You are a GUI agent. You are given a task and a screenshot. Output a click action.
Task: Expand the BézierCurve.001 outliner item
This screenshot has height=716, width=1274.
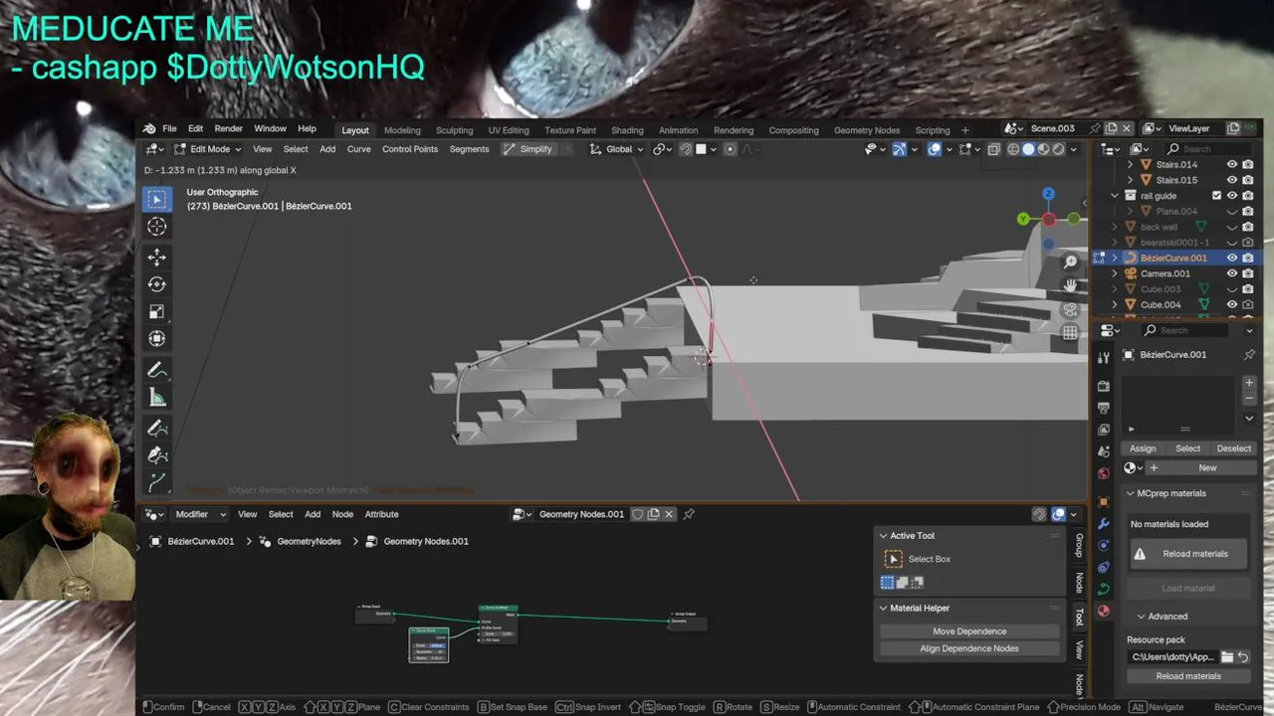[x=1115, y=258]
